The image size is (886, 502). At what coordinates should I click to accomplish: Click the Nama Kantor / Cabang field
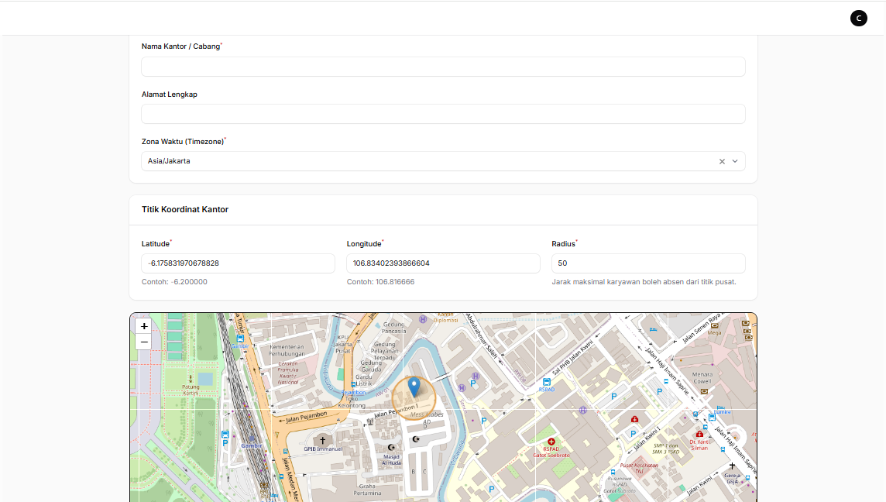pyautogui.click(x=443, y=67)
